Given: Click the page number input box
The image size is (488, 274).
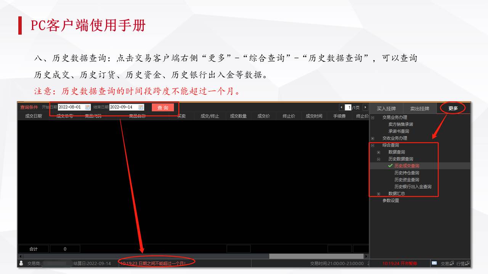Looking at the screenshot, I should [348, 108].
